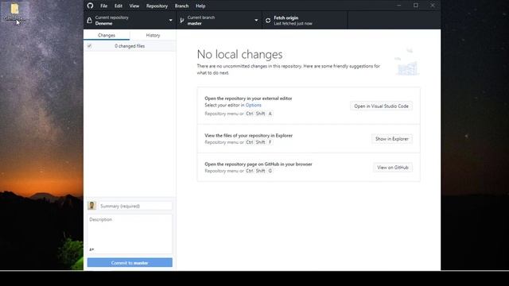Switch to the History tab

coord(153,35)
